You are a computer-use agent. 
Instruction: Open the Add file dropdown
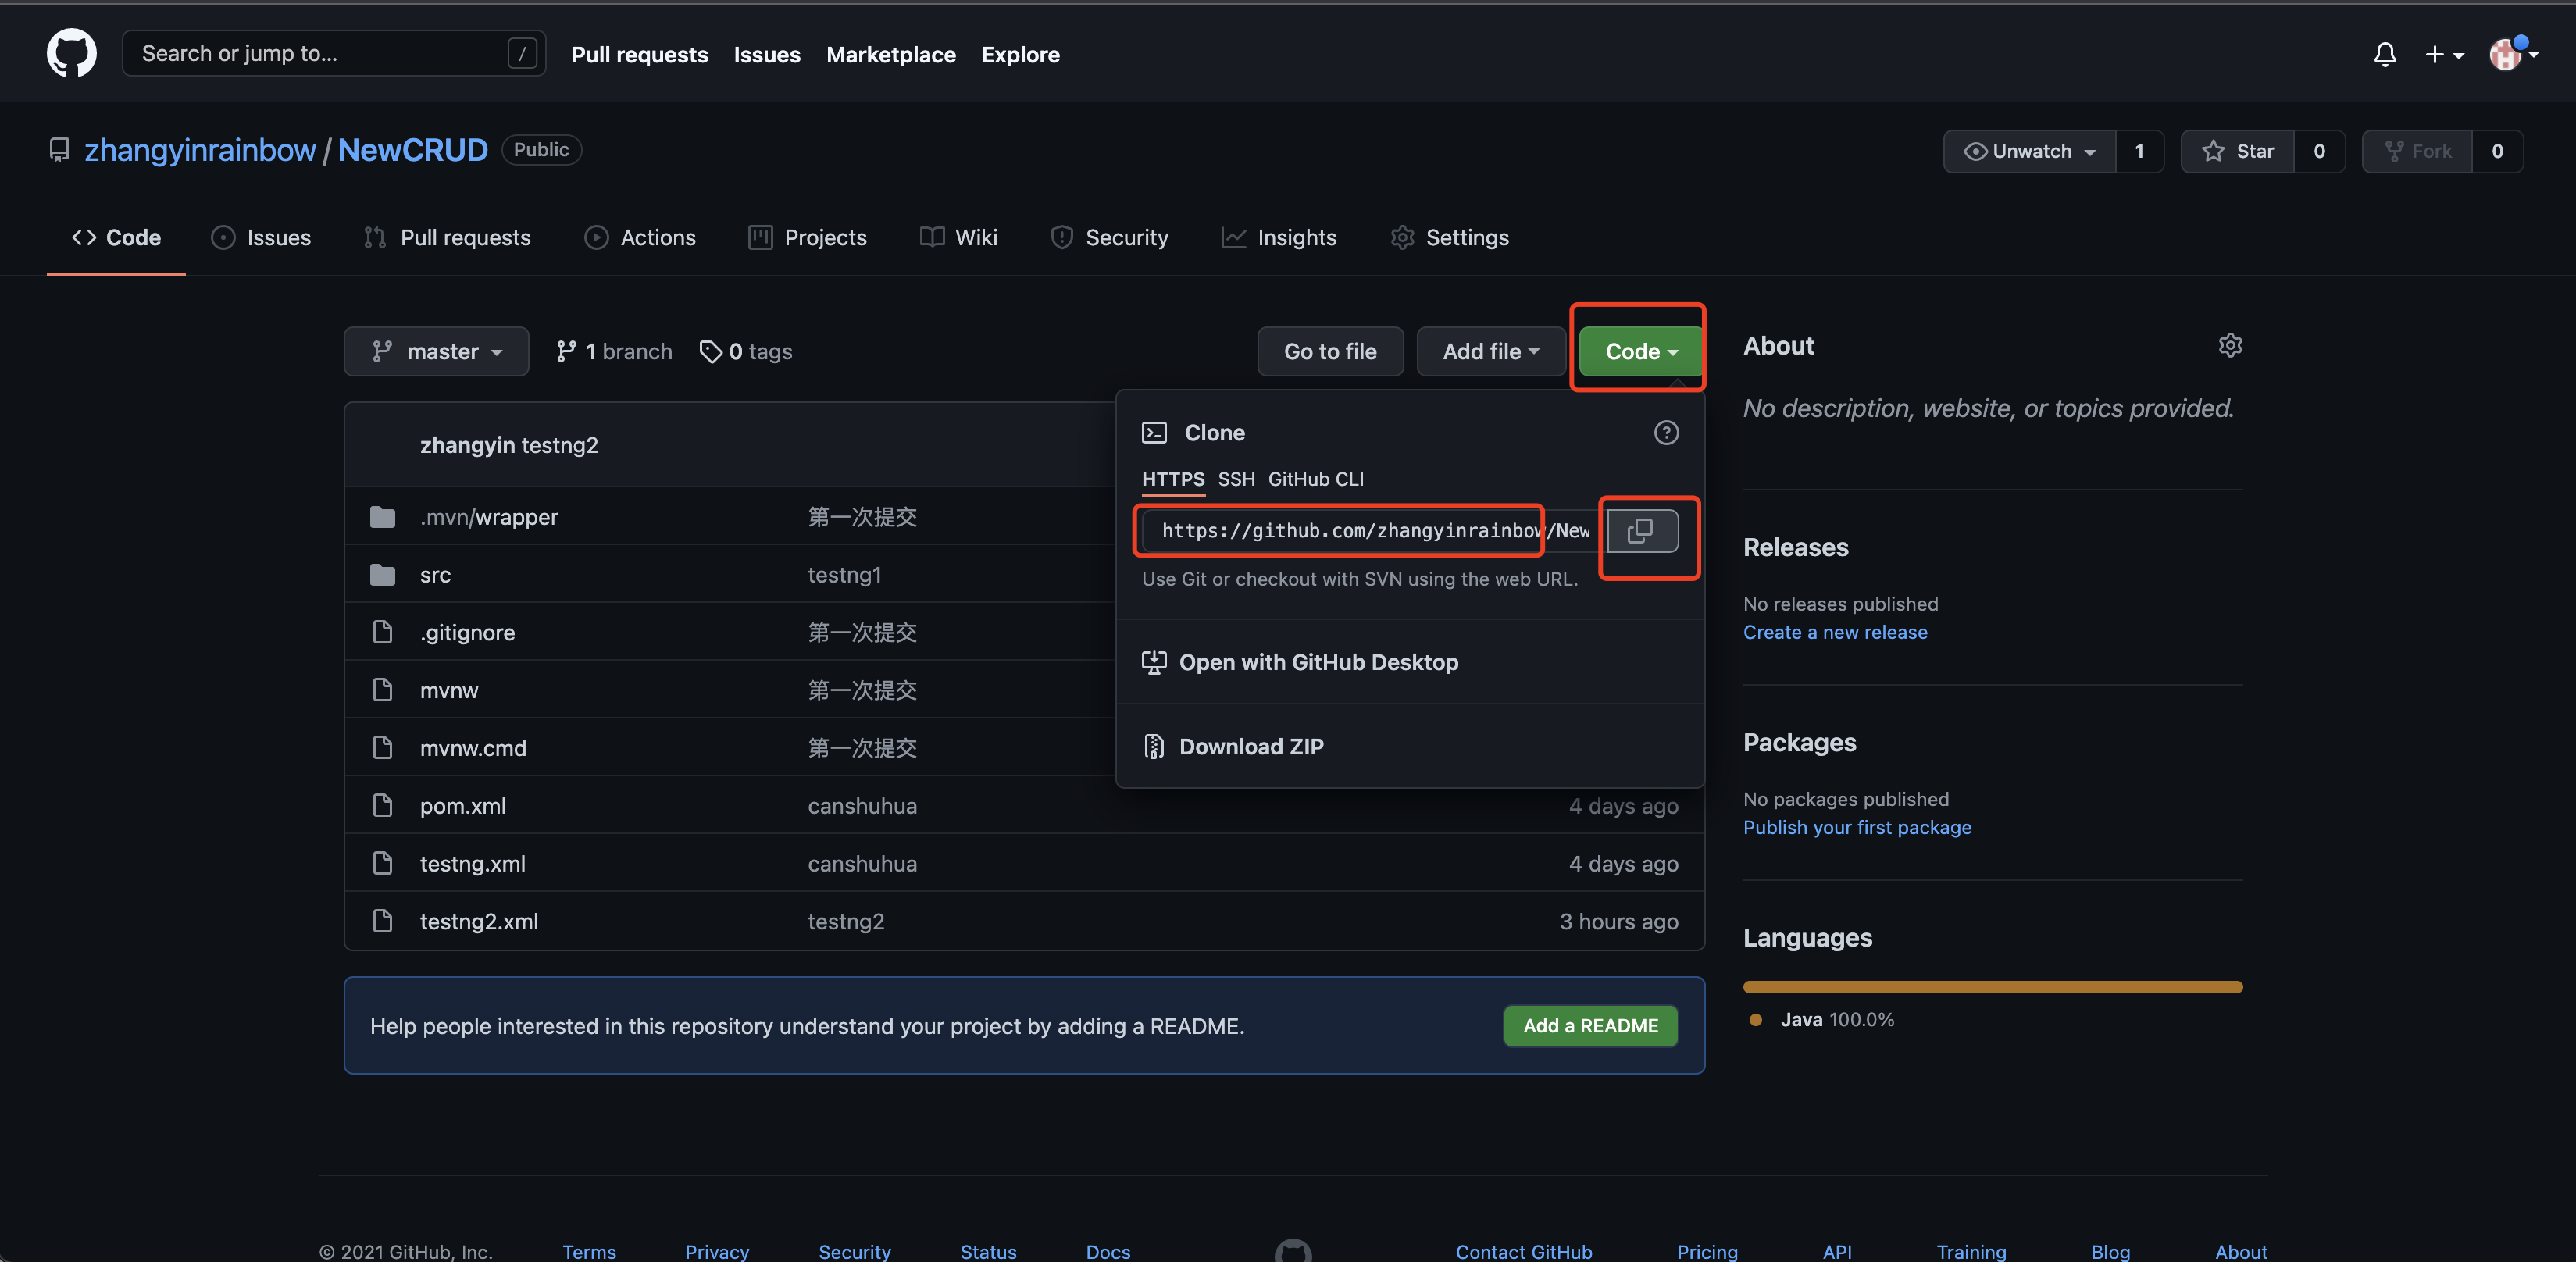click(1490, 352)
